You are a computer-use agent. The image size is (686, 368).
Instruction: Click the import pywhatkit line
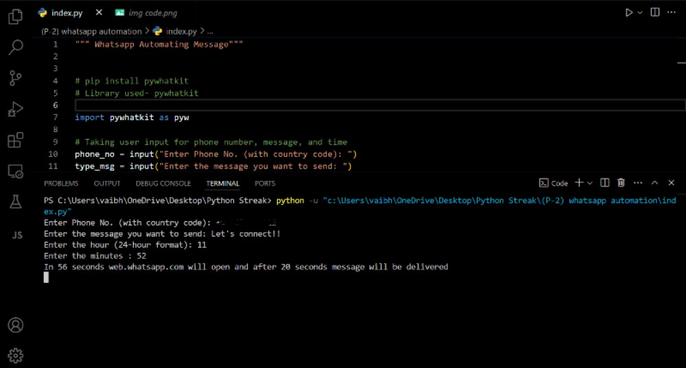[x=132, y=118]
